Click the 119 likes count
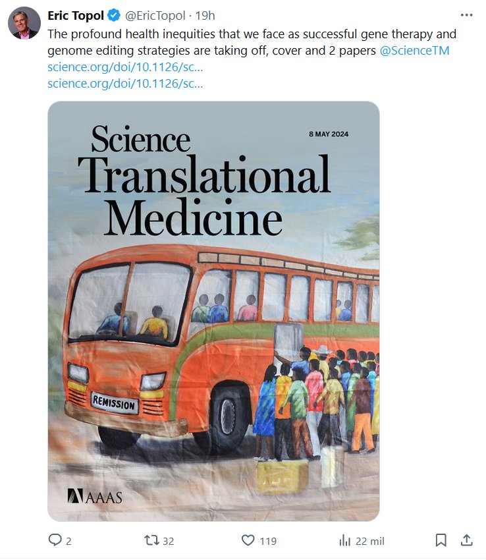The image size is (486, 560). click(268, 541)
